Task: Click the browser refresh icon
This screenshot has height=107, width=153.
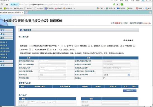Action: pos(2,4)
